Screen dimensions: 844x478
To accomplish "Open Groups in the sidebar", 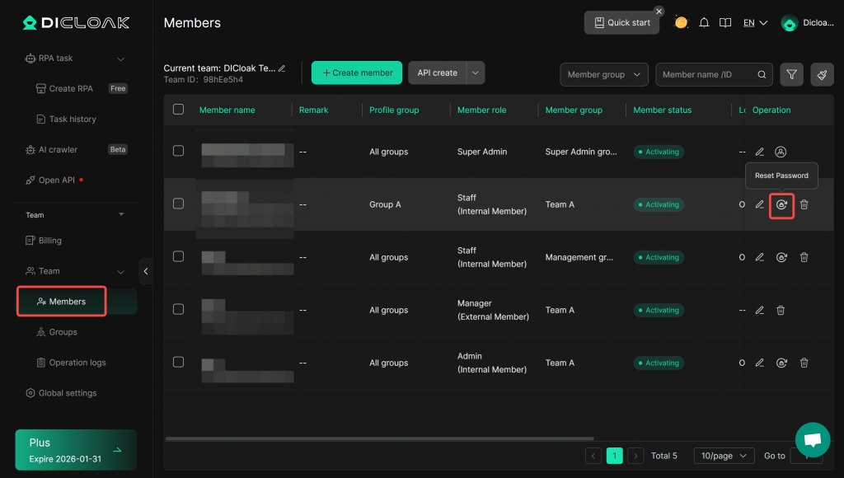I will pos(63,332).
